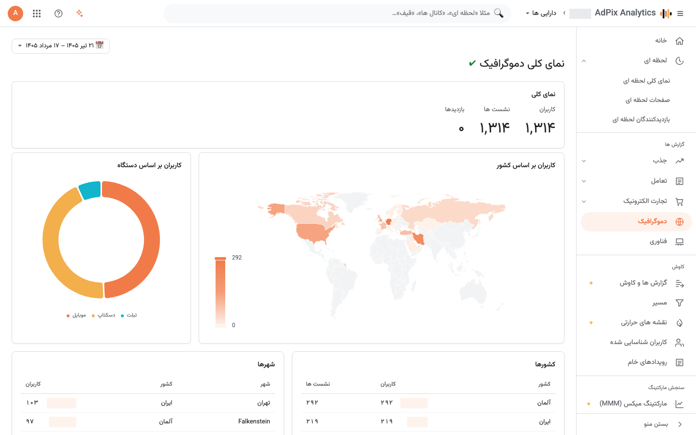Collapse sidebar with بستن منو chevron
Image resolution: width=696 pixels, height=435 pixels.
click(680, 424)
